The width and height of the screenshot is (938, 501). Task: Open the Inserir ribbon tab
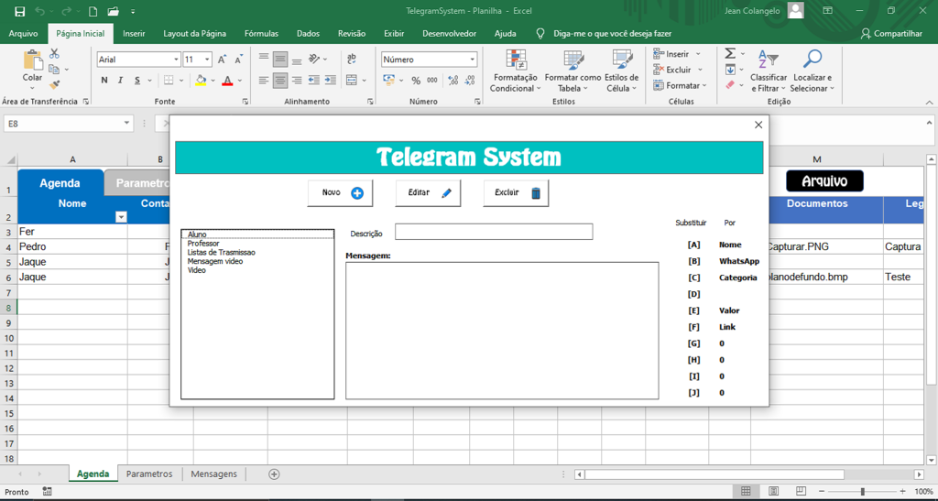click(x=134, y=34)
